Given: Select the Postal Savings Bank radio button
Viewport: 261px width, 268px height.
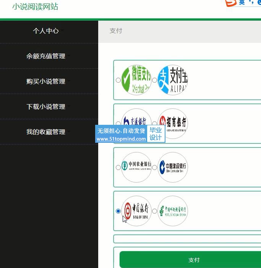Looking at the screenshot, I should coord(154,211).
